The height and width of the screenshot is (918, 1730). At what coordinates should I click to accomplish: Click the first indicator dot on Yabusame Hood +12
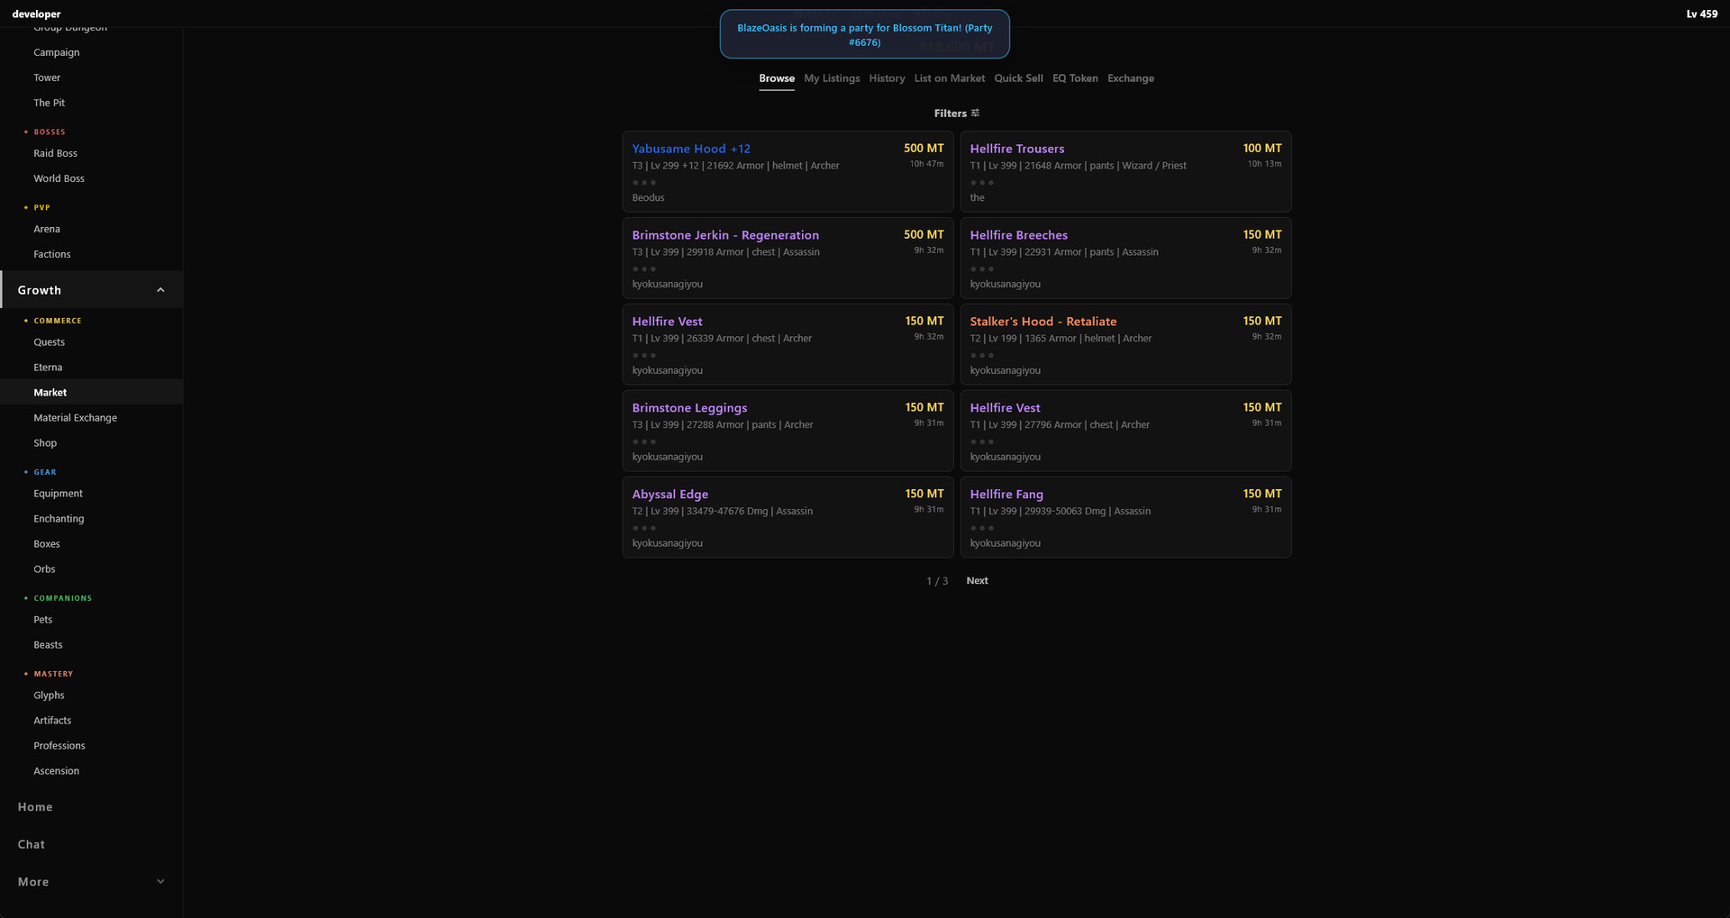coord(634,182)
